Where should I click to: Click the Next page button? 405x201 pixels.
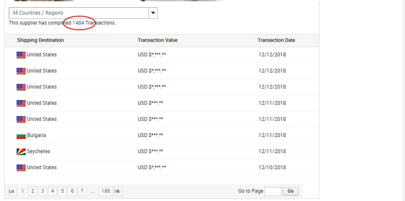[x=118, y=191]
